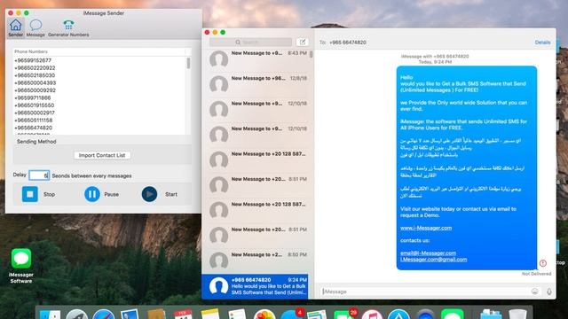Select phone number +966502220922

pos(35,68)
